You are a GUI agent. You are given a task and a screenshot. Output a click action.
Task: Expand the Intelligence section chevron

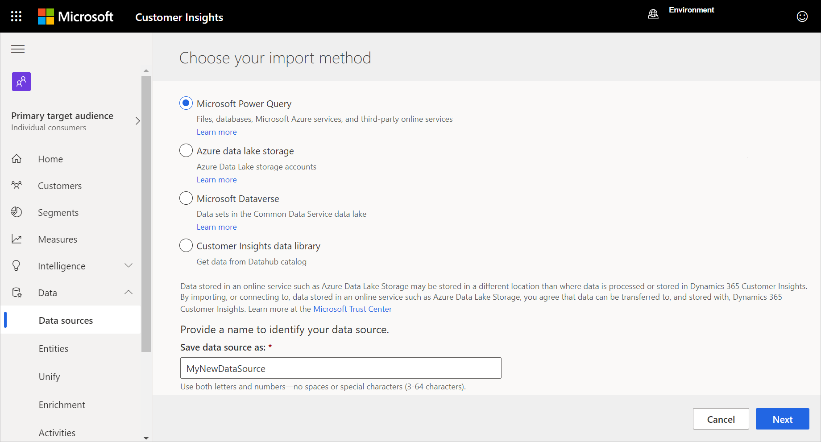[129, 266]
